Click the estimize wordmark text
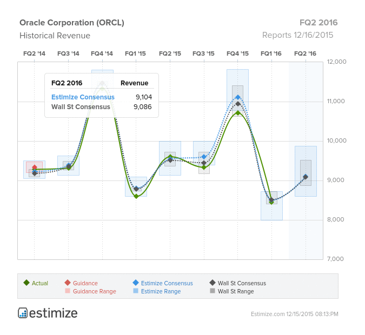This screenshot has height=335, width=365. 54,313
